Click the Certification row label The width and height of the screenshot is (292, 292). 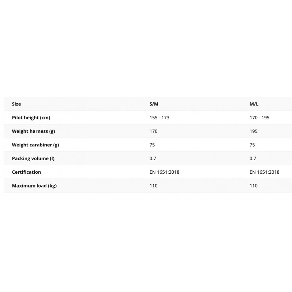[x=26, y=172]
